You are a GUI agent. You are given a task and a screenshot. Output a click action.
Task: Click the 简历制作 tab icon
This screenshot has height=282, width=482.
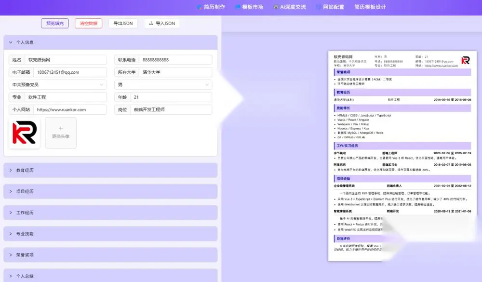click(x=200, y=7)
